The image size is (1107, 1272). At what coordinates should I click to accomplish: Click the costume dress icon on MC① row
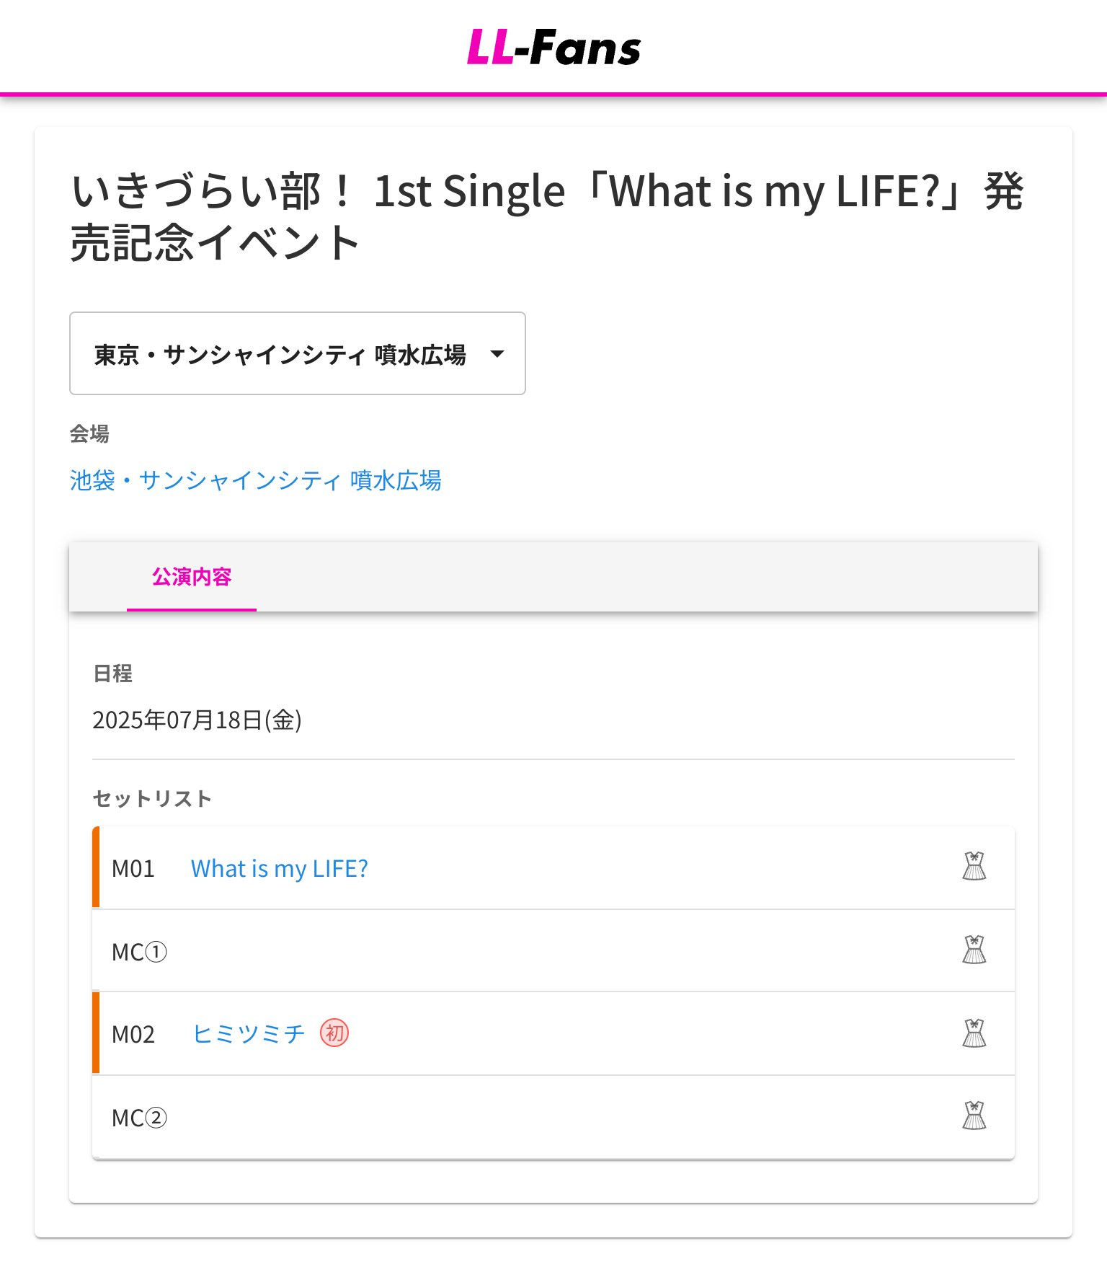(974, 950)
